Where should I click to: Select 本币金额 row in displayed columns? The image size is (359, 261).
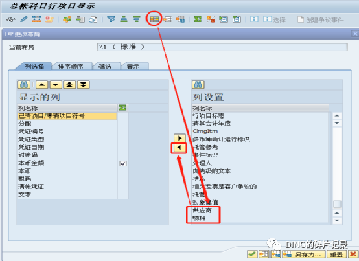[67, 163]
